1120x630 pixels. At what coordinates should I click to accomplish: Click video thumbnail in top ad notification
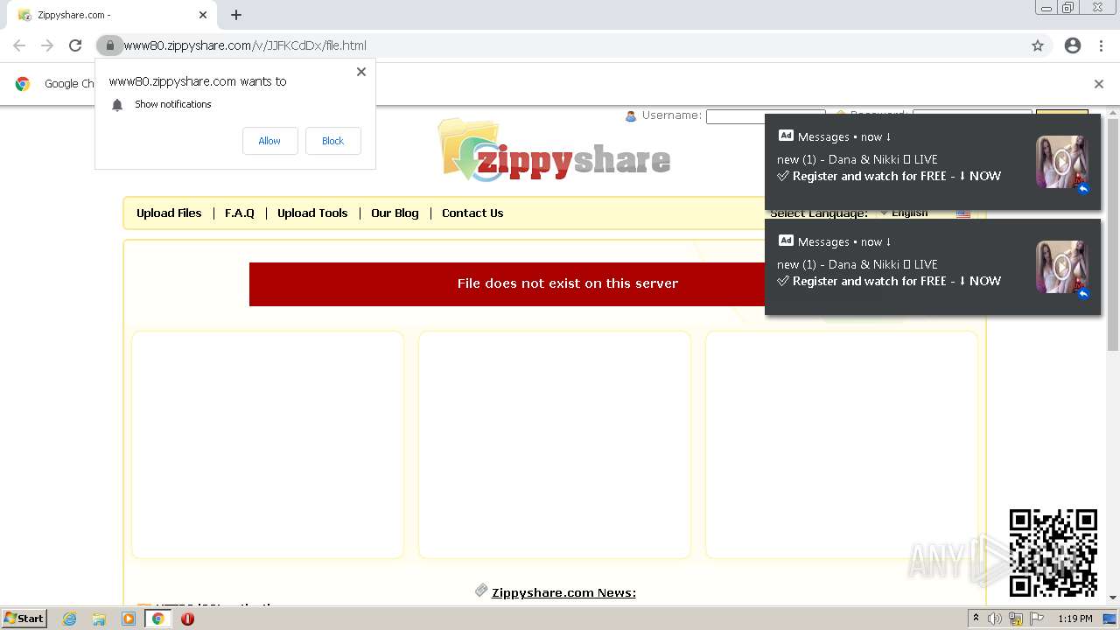tap(1061, 162)
